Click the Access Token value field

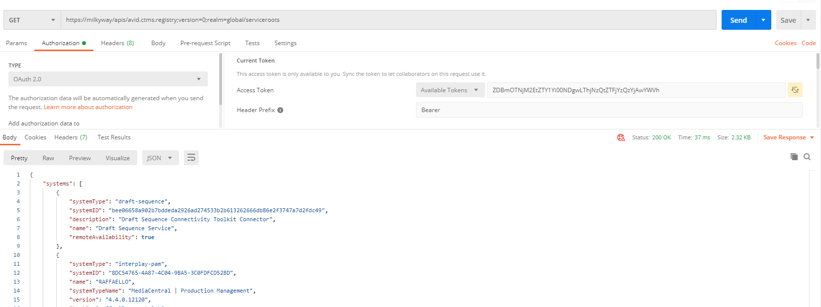[636, 90]
